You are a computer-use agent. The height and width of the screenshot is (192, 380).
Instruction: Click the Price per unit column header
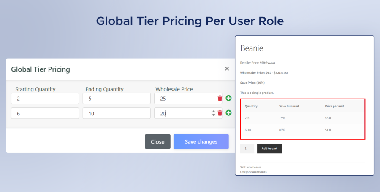coord(334,106)
